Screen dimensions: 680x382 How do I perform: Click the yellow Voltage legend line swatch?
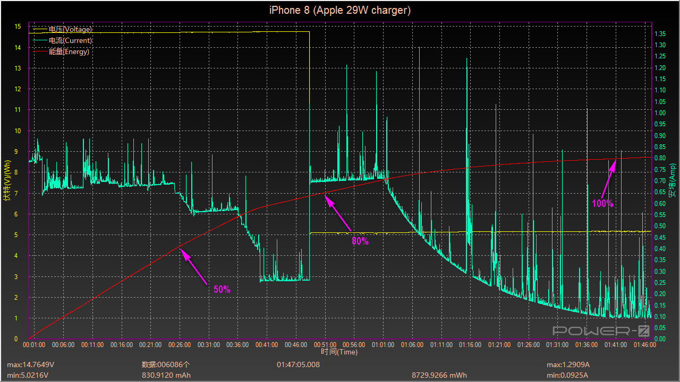(x=40, y=29)
